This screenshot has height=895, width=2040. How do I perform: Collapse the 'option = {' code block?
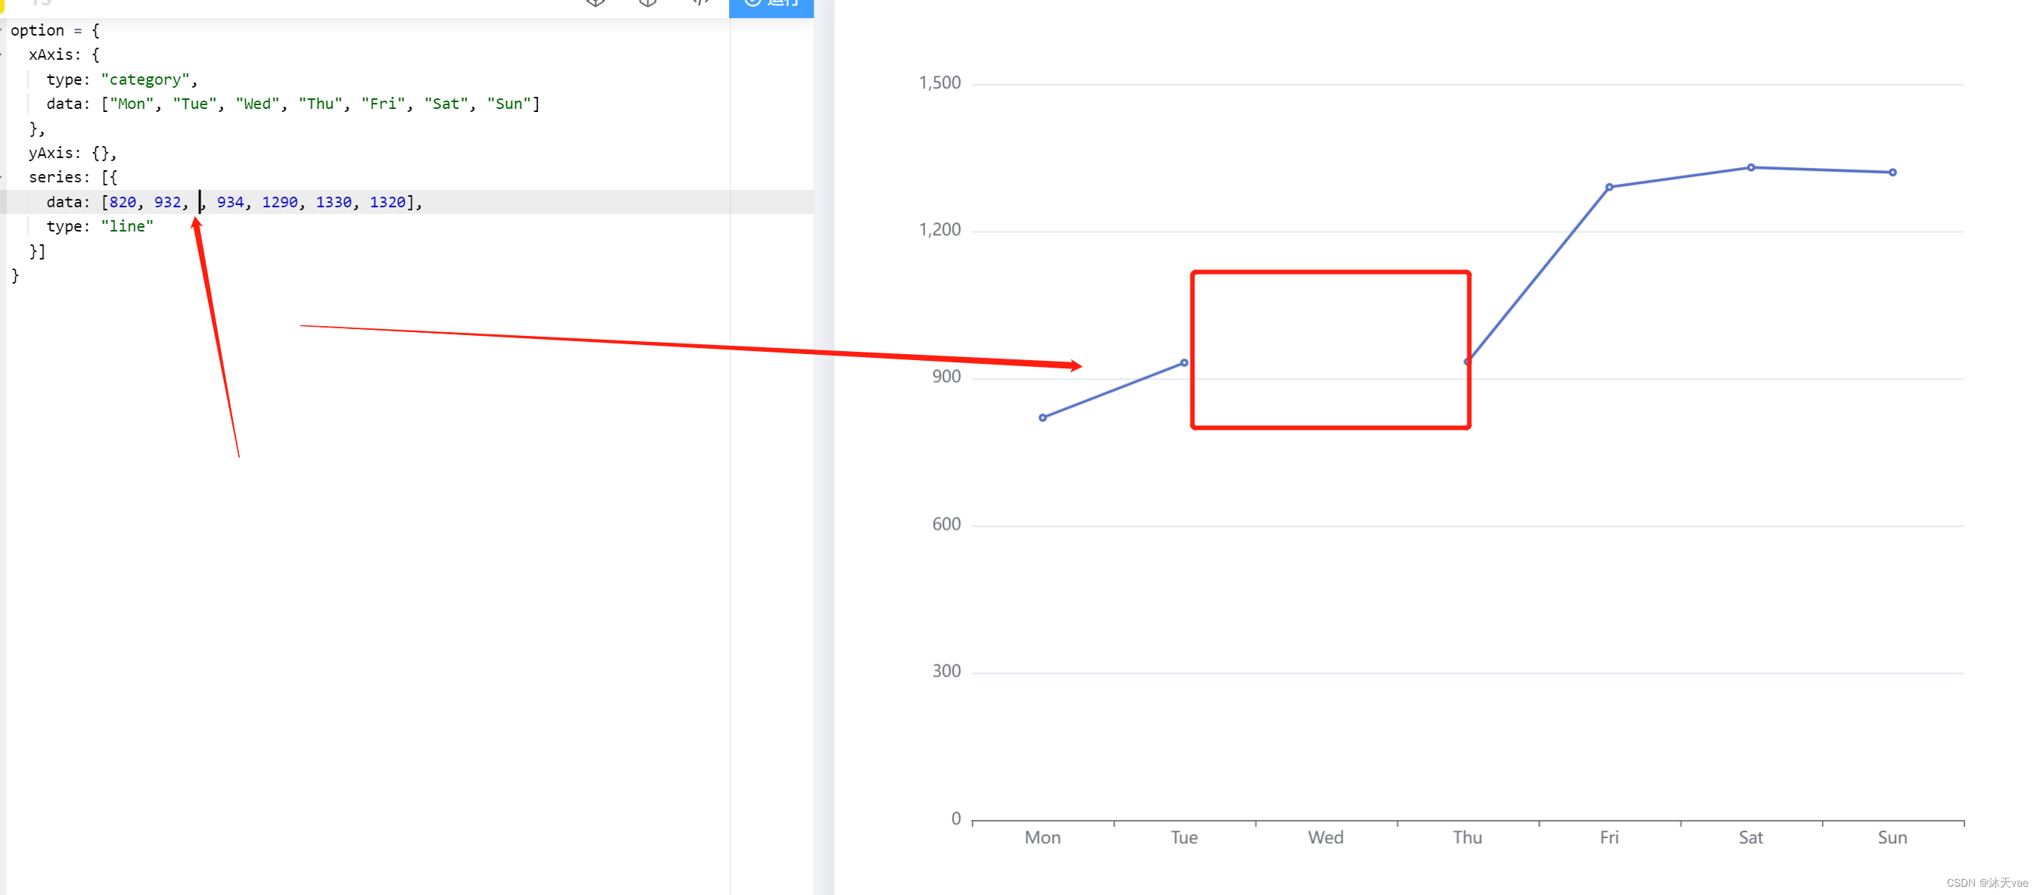(x=2, y=30)
